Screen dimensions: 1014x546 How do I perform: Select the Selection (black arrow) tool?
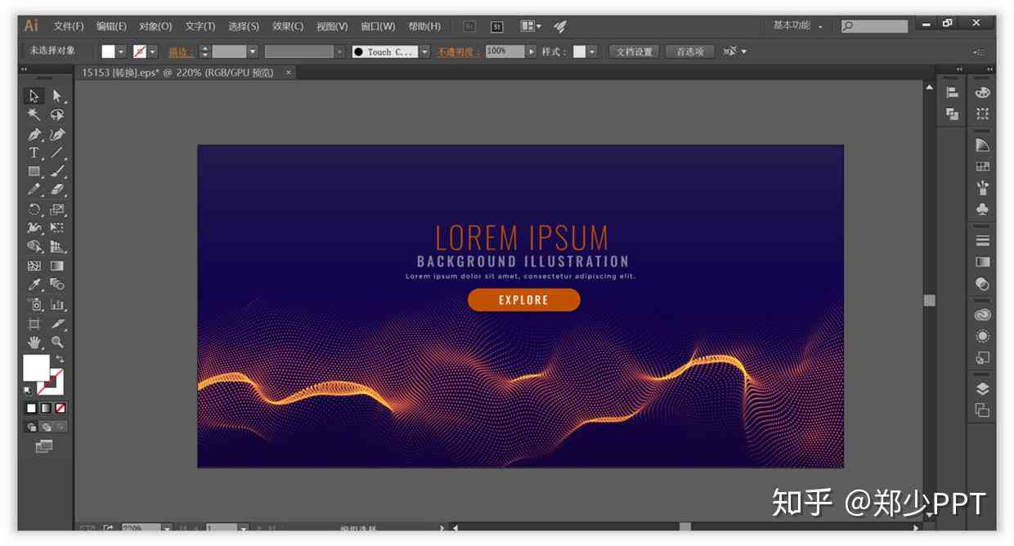click(x=34, y=96)
